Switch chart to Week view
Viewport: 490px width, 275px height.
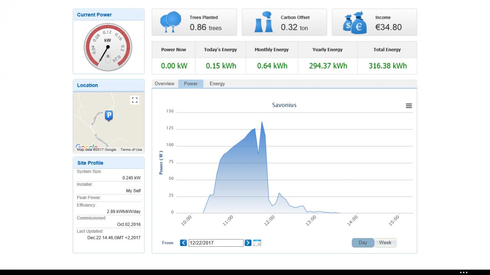pos(385,243)
